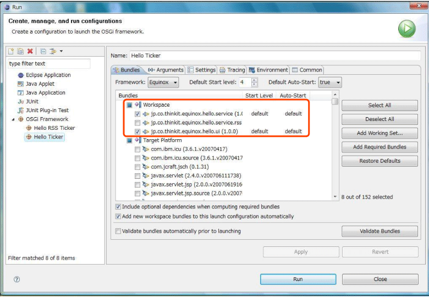
Task: Select the JUnit icon
Action: point(21,101)
